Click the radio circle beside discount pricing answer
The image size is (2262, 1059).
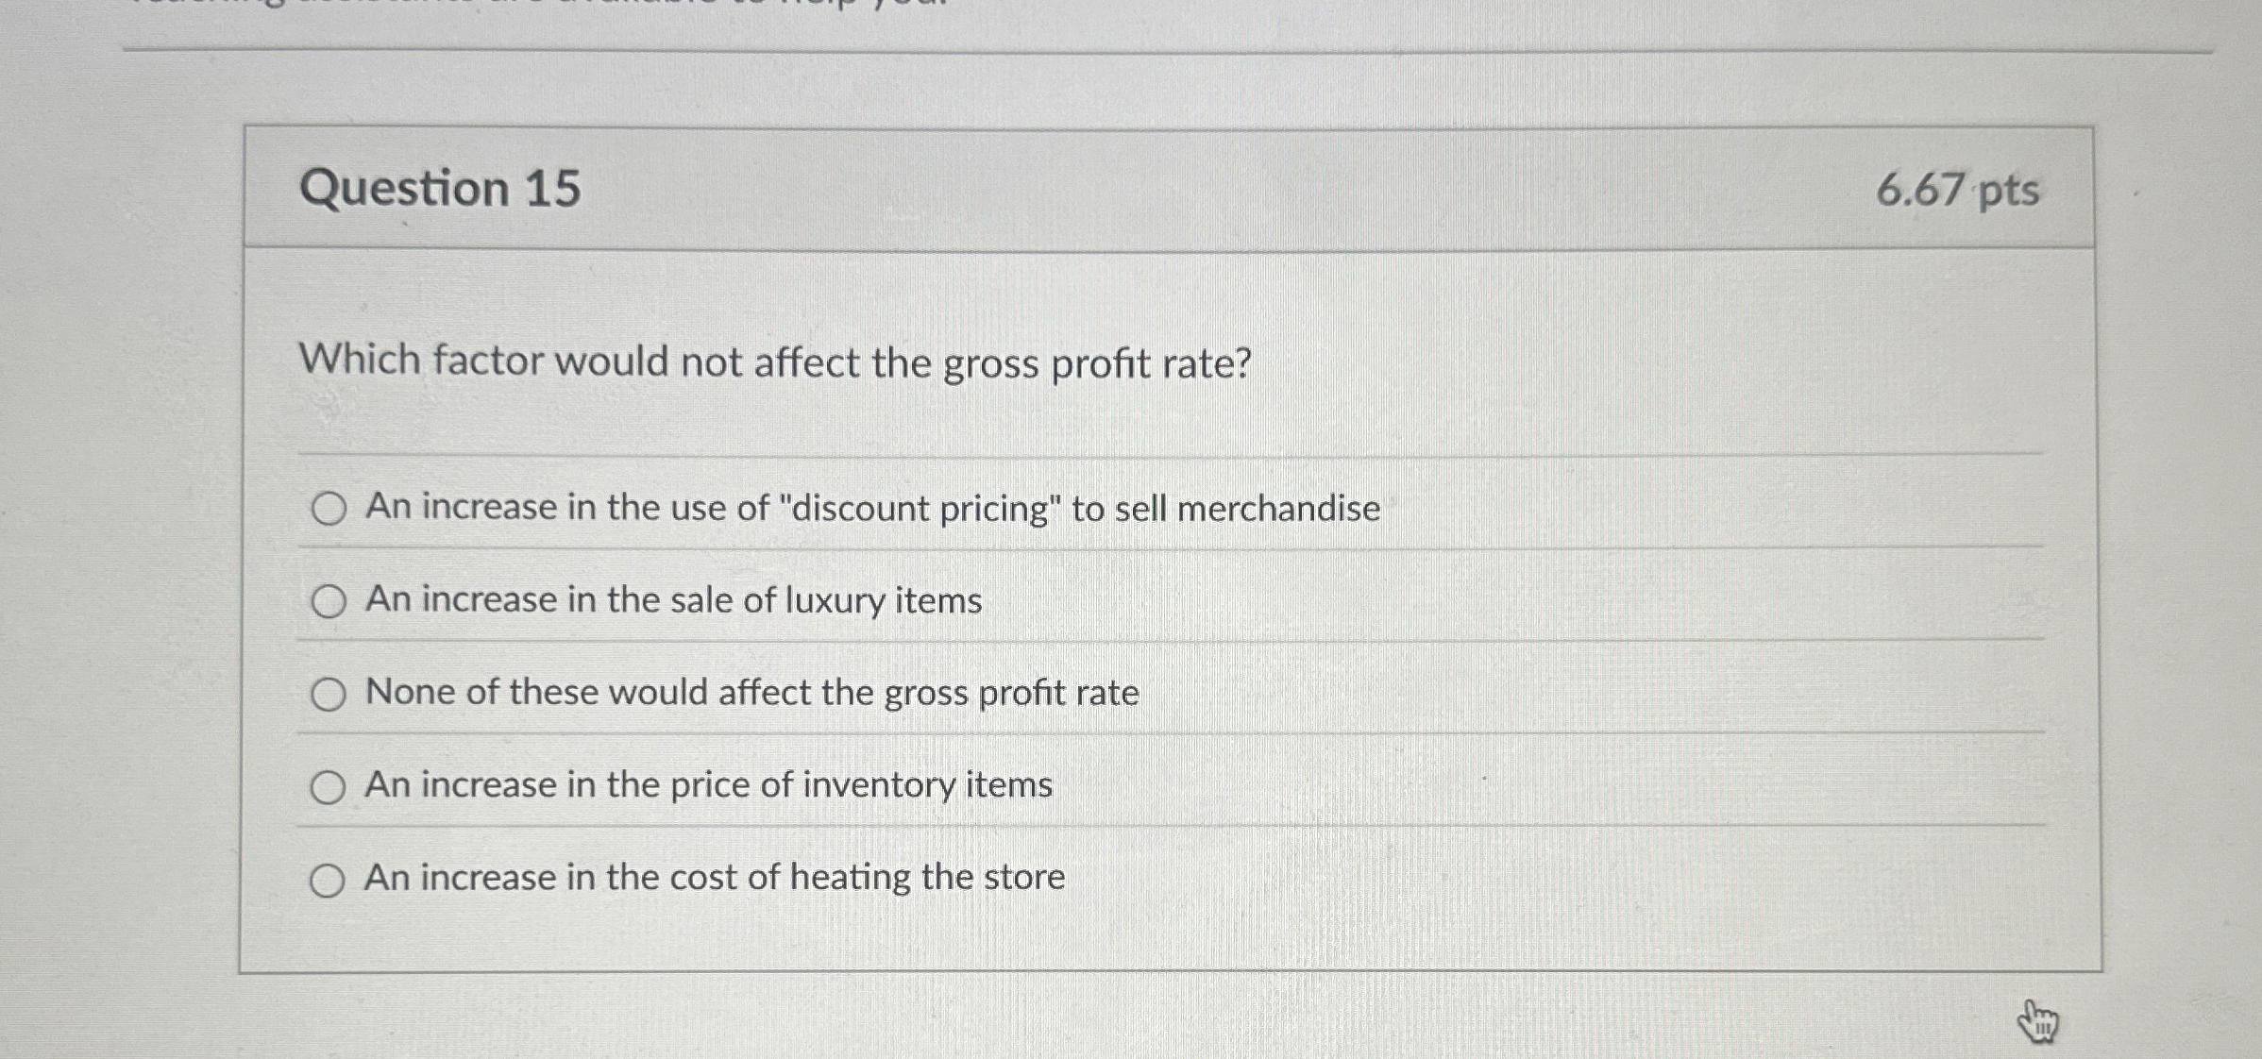coord(329,510)
